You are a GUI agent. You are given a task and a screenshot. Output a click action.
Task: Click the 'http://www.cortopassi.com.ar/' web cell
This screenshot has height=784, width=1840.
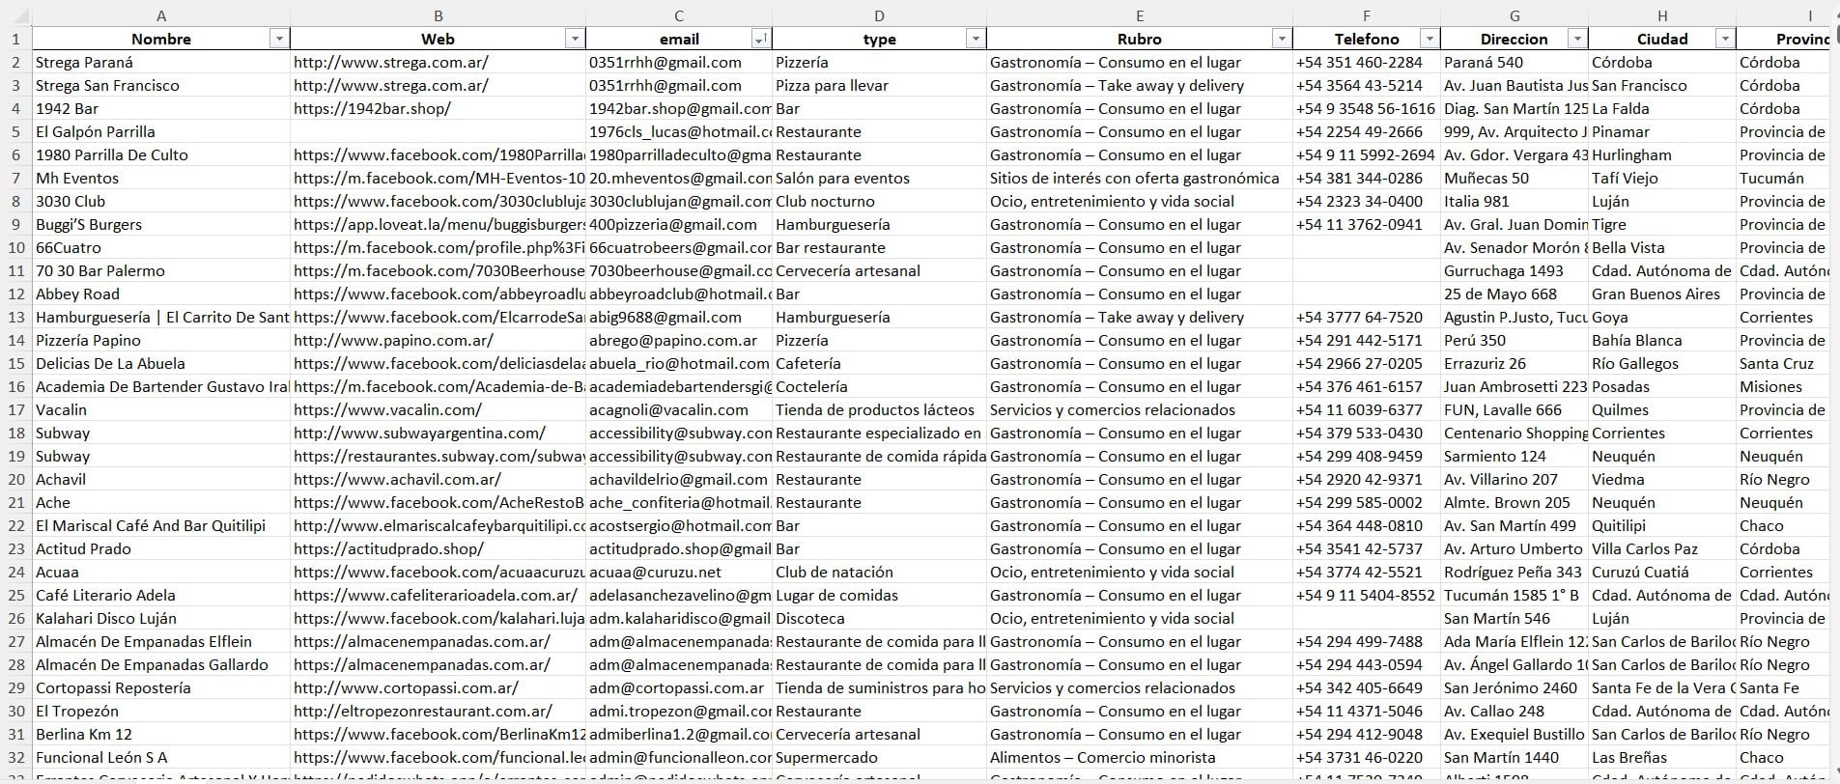[x=439, y=687]
